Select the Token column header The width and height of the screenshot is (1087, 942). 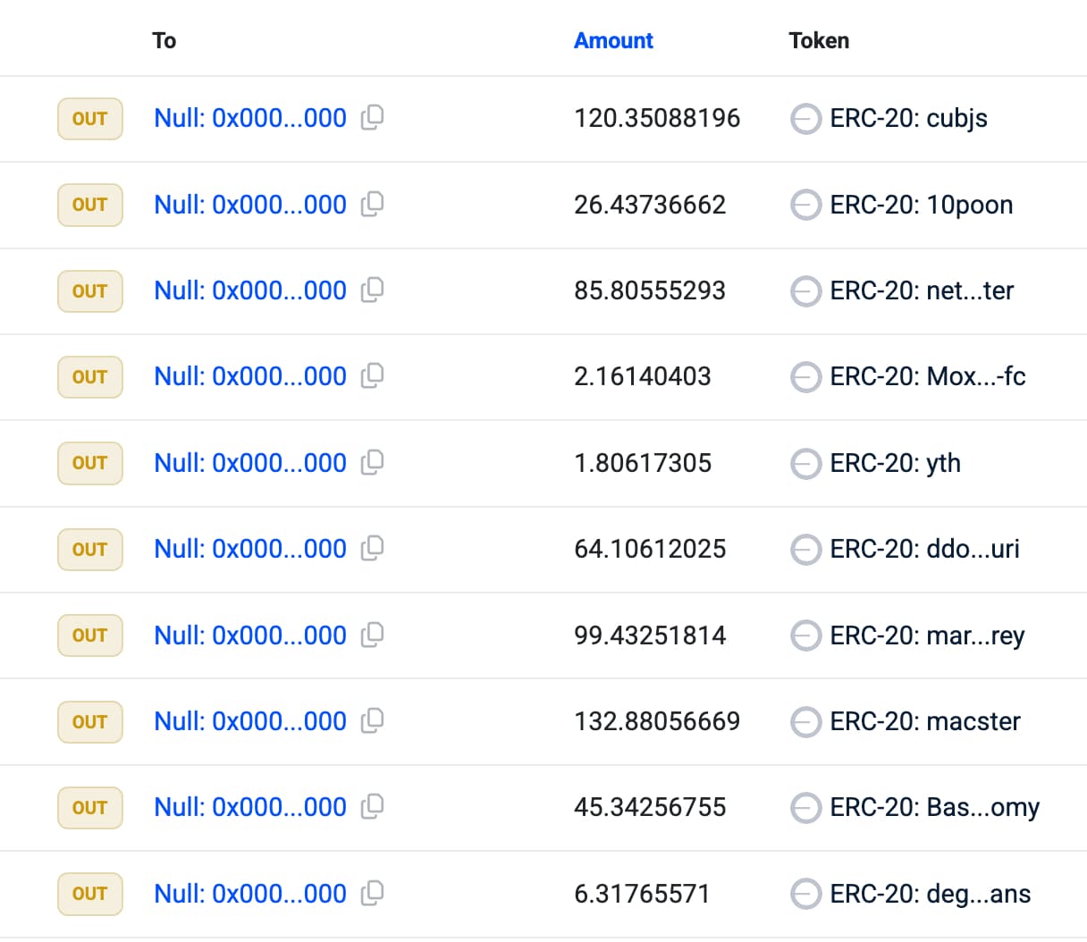tap(819, 41)
